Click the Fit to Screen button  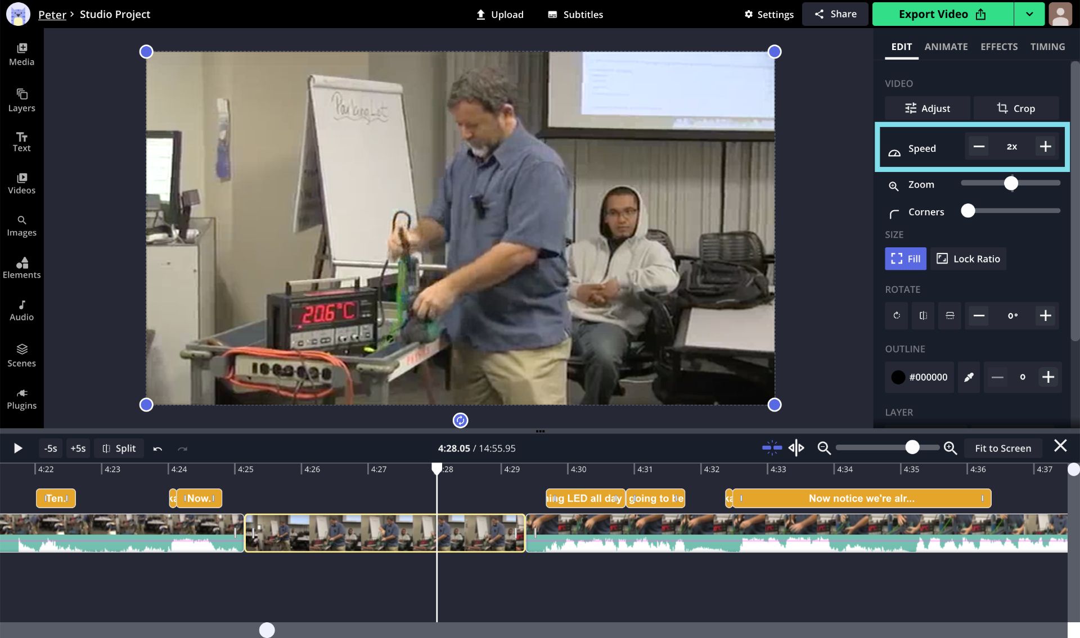pyautogui.click(x=1002, y=448)
